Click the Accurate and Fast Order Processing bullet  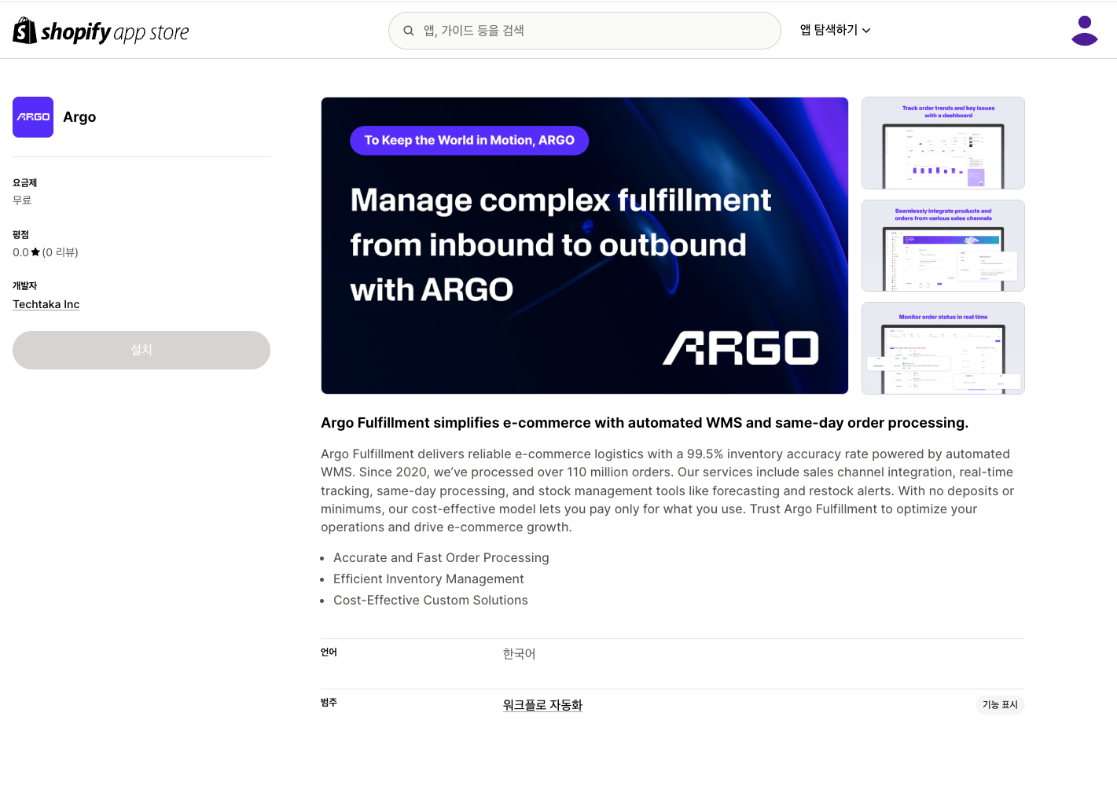click(441, 557)
